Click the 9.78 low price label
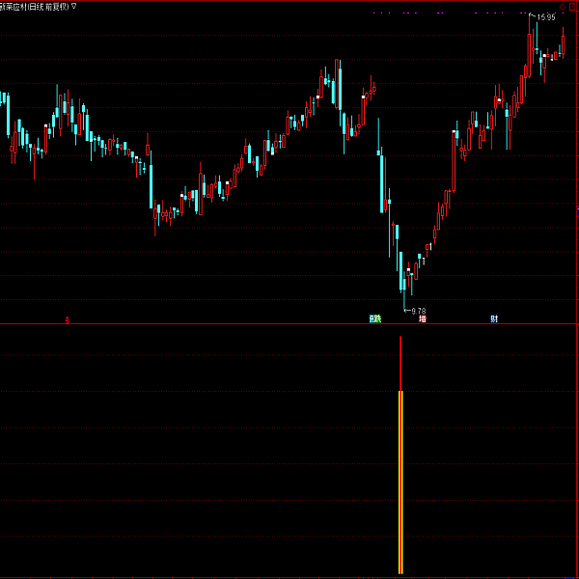Screen dimensions: 579x579 click(418, 311)
